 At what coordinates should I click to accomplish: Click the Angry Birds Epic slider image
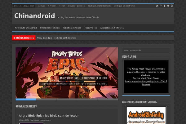(67, 73)
